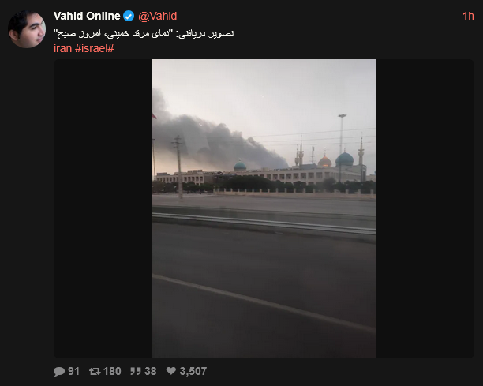Click the Vahid Online display name
This screenshot has width=483, height=386.
pos(87,16)
